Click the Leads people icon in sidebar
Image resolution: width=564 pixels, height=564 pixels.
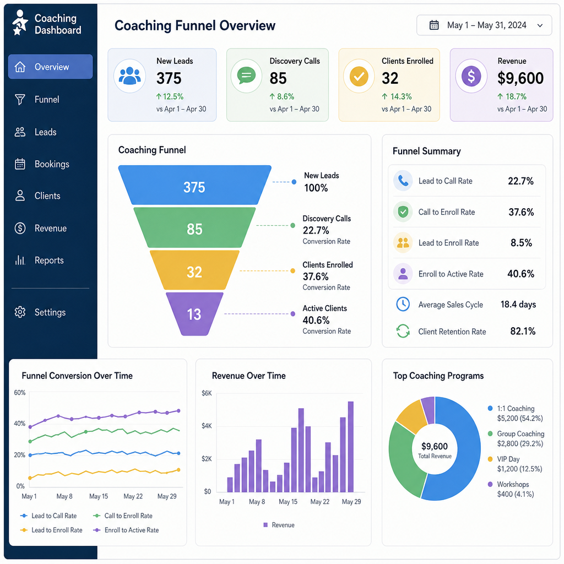20,132
